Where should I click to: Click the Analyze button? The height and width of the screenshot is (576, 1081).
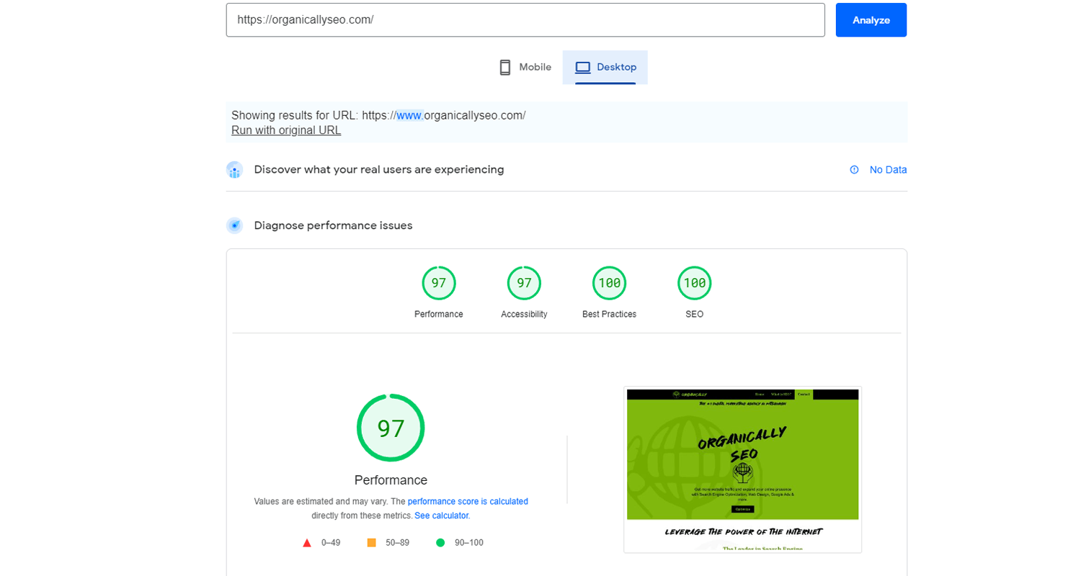[871, 19]
